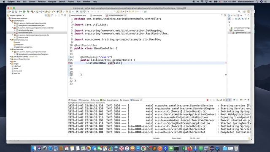Click the green Run toolbar button
This screenshot has width=270, height=152.
24,11
